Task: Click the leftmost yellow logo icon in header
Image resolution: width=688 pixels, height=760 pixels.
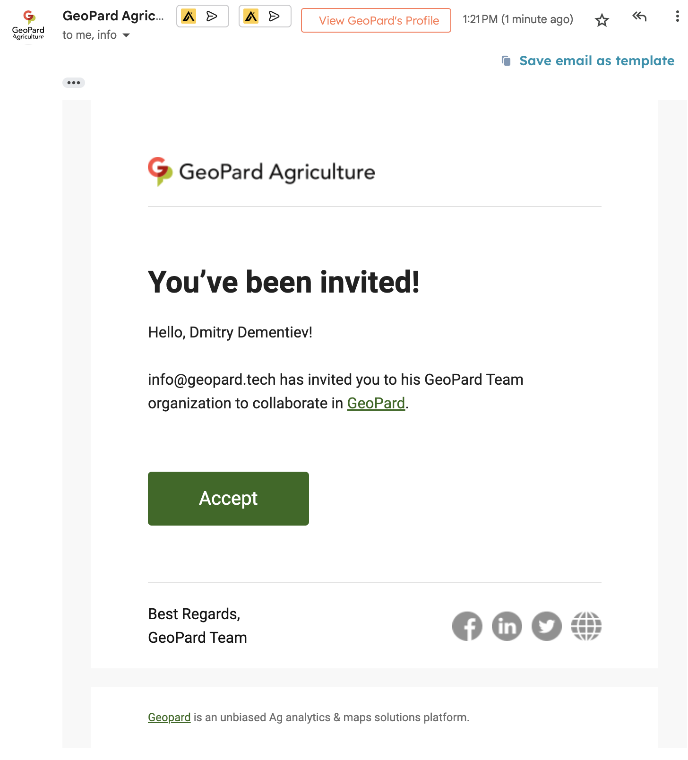Action: [x=189, y=17]
